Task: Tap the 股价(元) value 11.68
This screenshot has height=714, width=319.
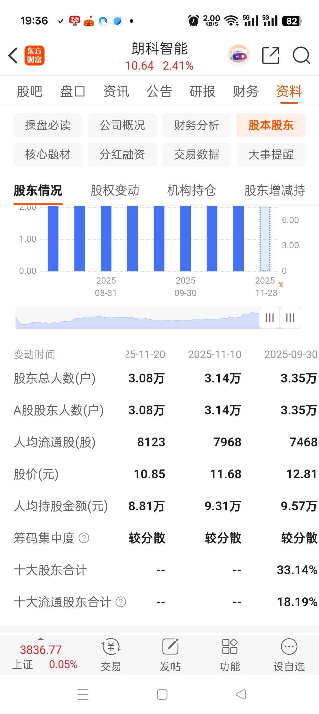Action: click(x=226, y=474)
